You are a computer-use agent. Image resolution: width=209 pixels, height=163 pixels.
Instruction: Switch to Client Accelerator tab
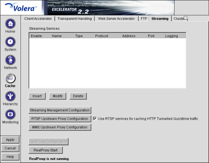click(x=38, y=19)
